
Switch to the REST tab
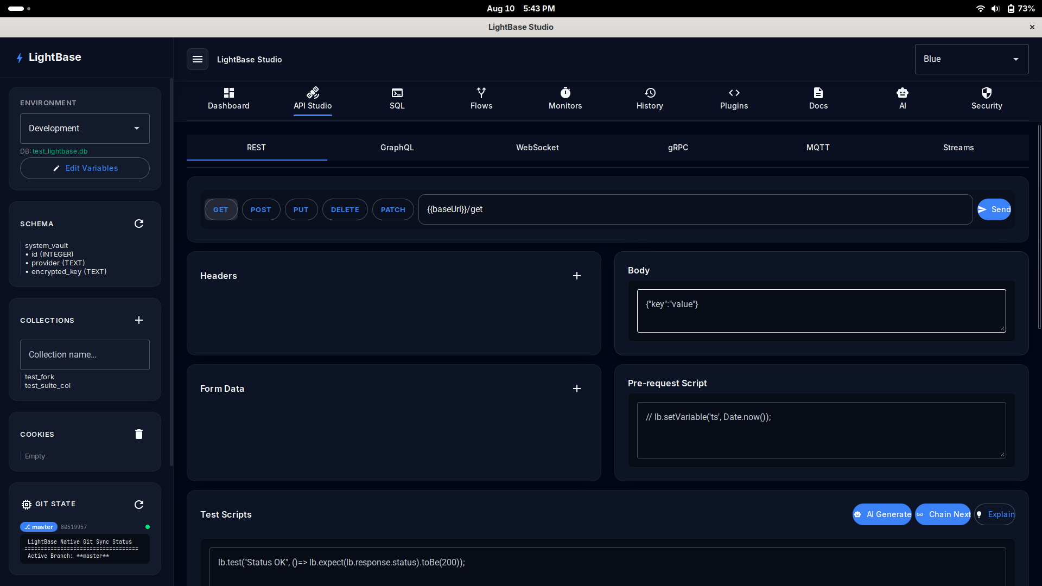coord(257,148)
